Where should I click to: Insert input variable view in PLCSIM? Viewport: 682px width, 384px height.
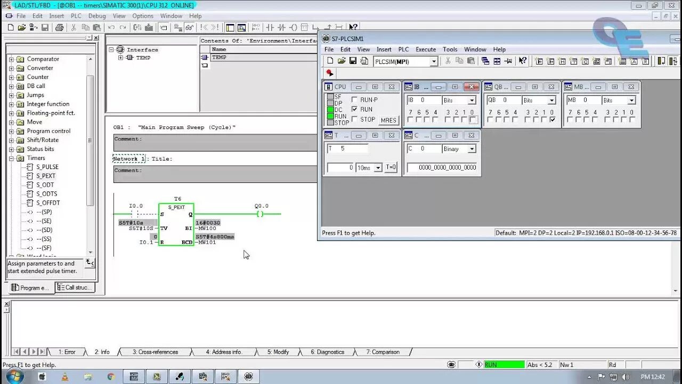[539, 61]
